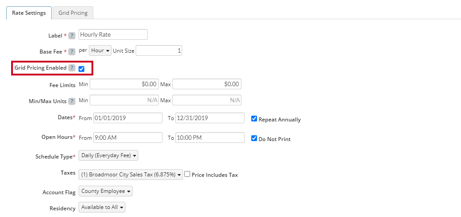Click the Open Hours To 10:00 PM field
Image resolution: width=461 pixels, height=217 pixels.
tap(210, 138)
